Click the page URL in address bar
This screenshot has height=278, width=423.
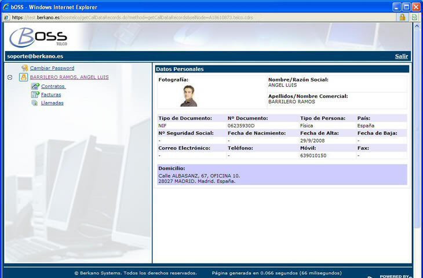coord(133,17)
